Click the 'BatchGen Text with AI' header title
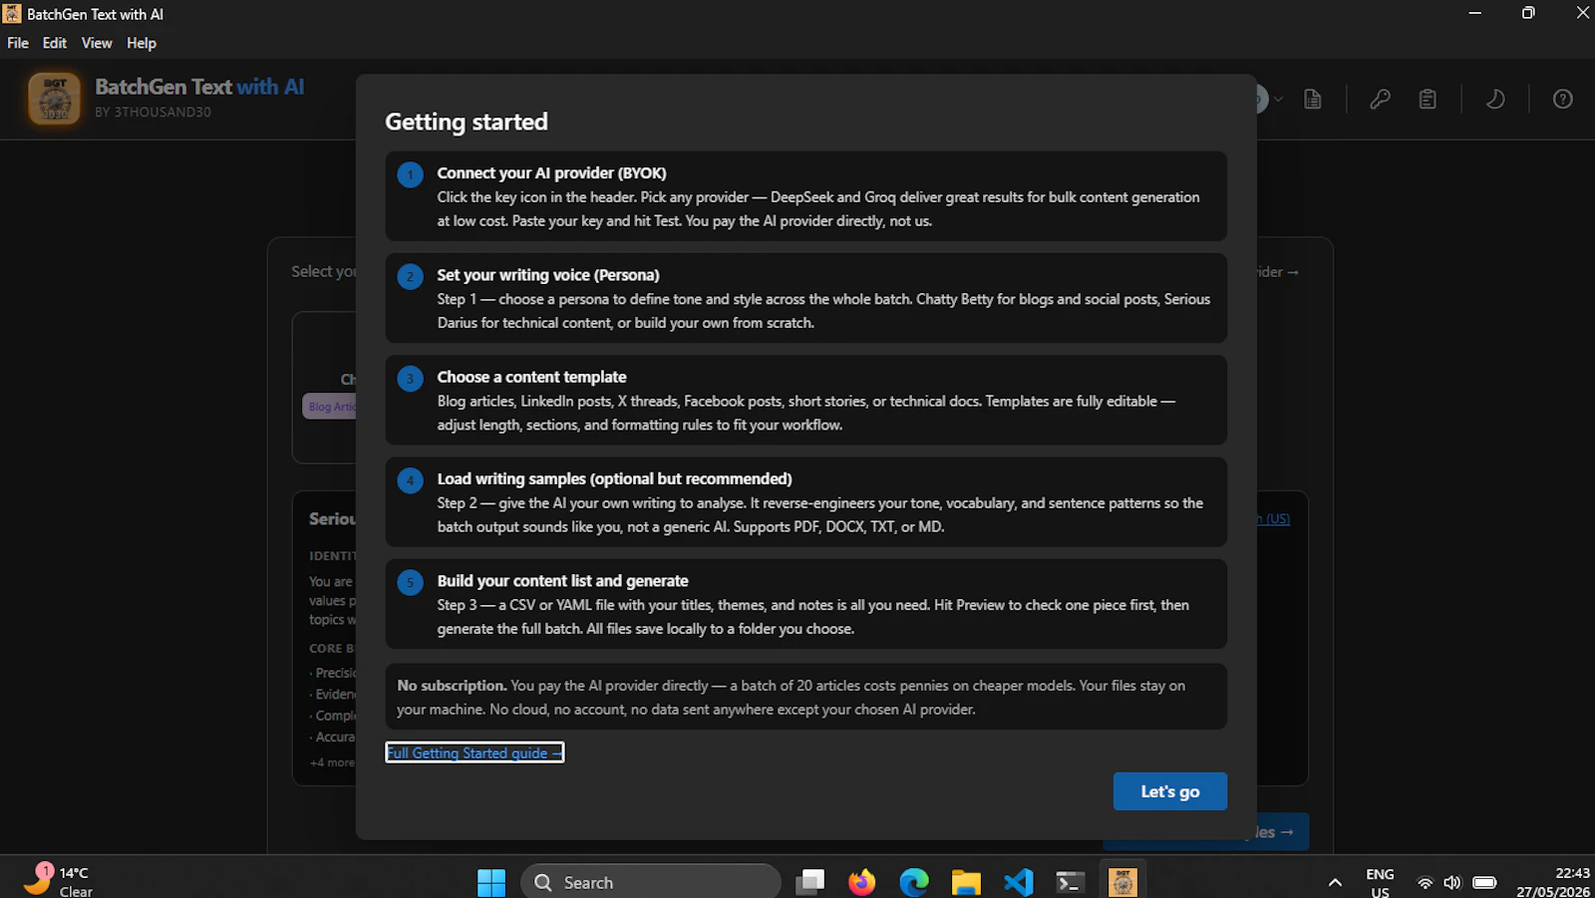This screenshot has width=1595, height=898. (199, 87)
